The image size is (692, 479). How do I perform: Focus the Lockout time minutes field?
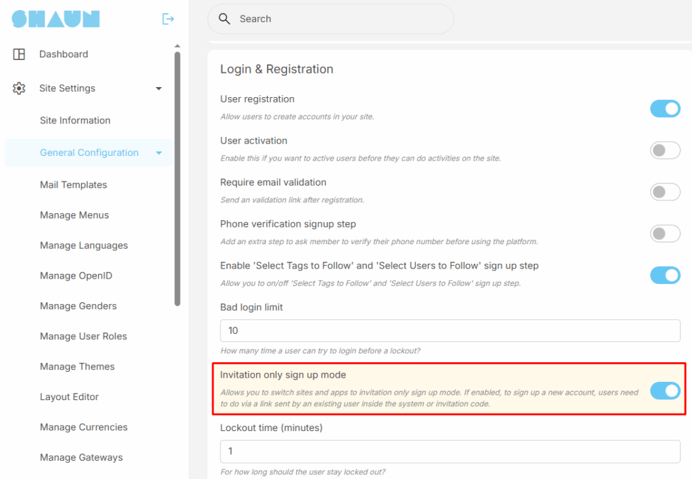[x=450, y=451]
